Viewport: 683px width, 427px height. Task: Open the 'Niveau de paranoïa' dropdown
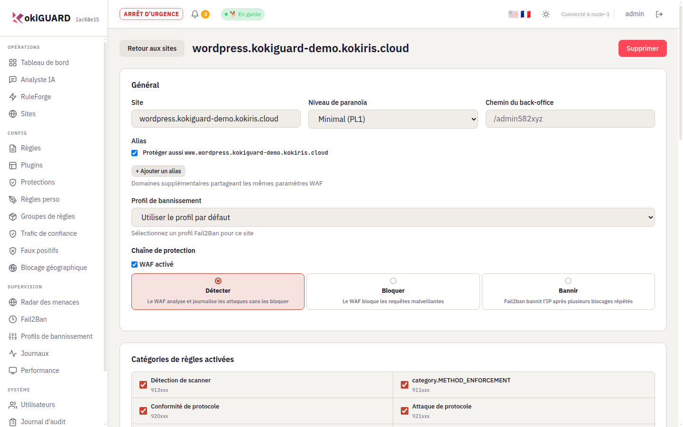393,119
